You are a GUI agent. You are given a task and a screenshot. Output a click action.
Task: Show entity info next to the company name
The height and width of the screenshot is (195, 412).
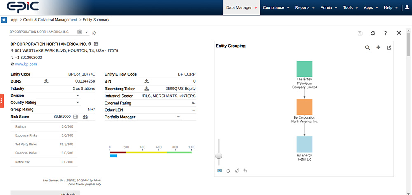(x=89, y=44)
